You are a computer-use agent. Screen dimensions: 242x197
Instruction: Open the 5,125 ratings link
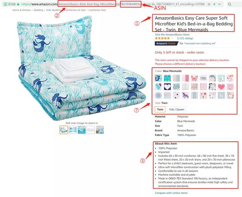tap(185, 38)
